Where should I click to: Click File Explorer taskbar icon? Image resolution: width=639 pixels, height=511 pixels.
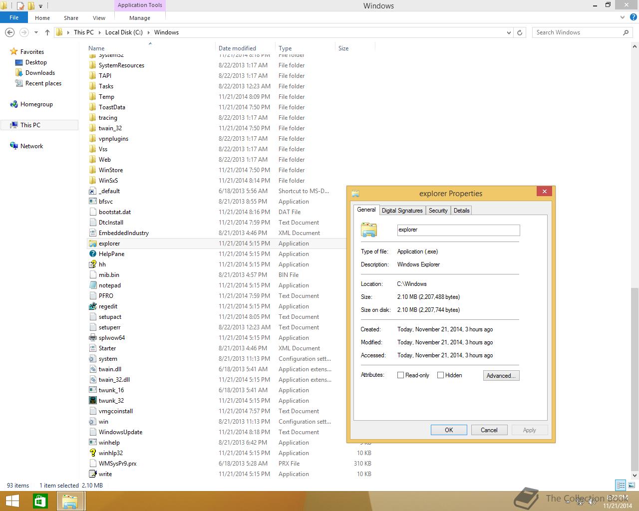coord(70,501)
